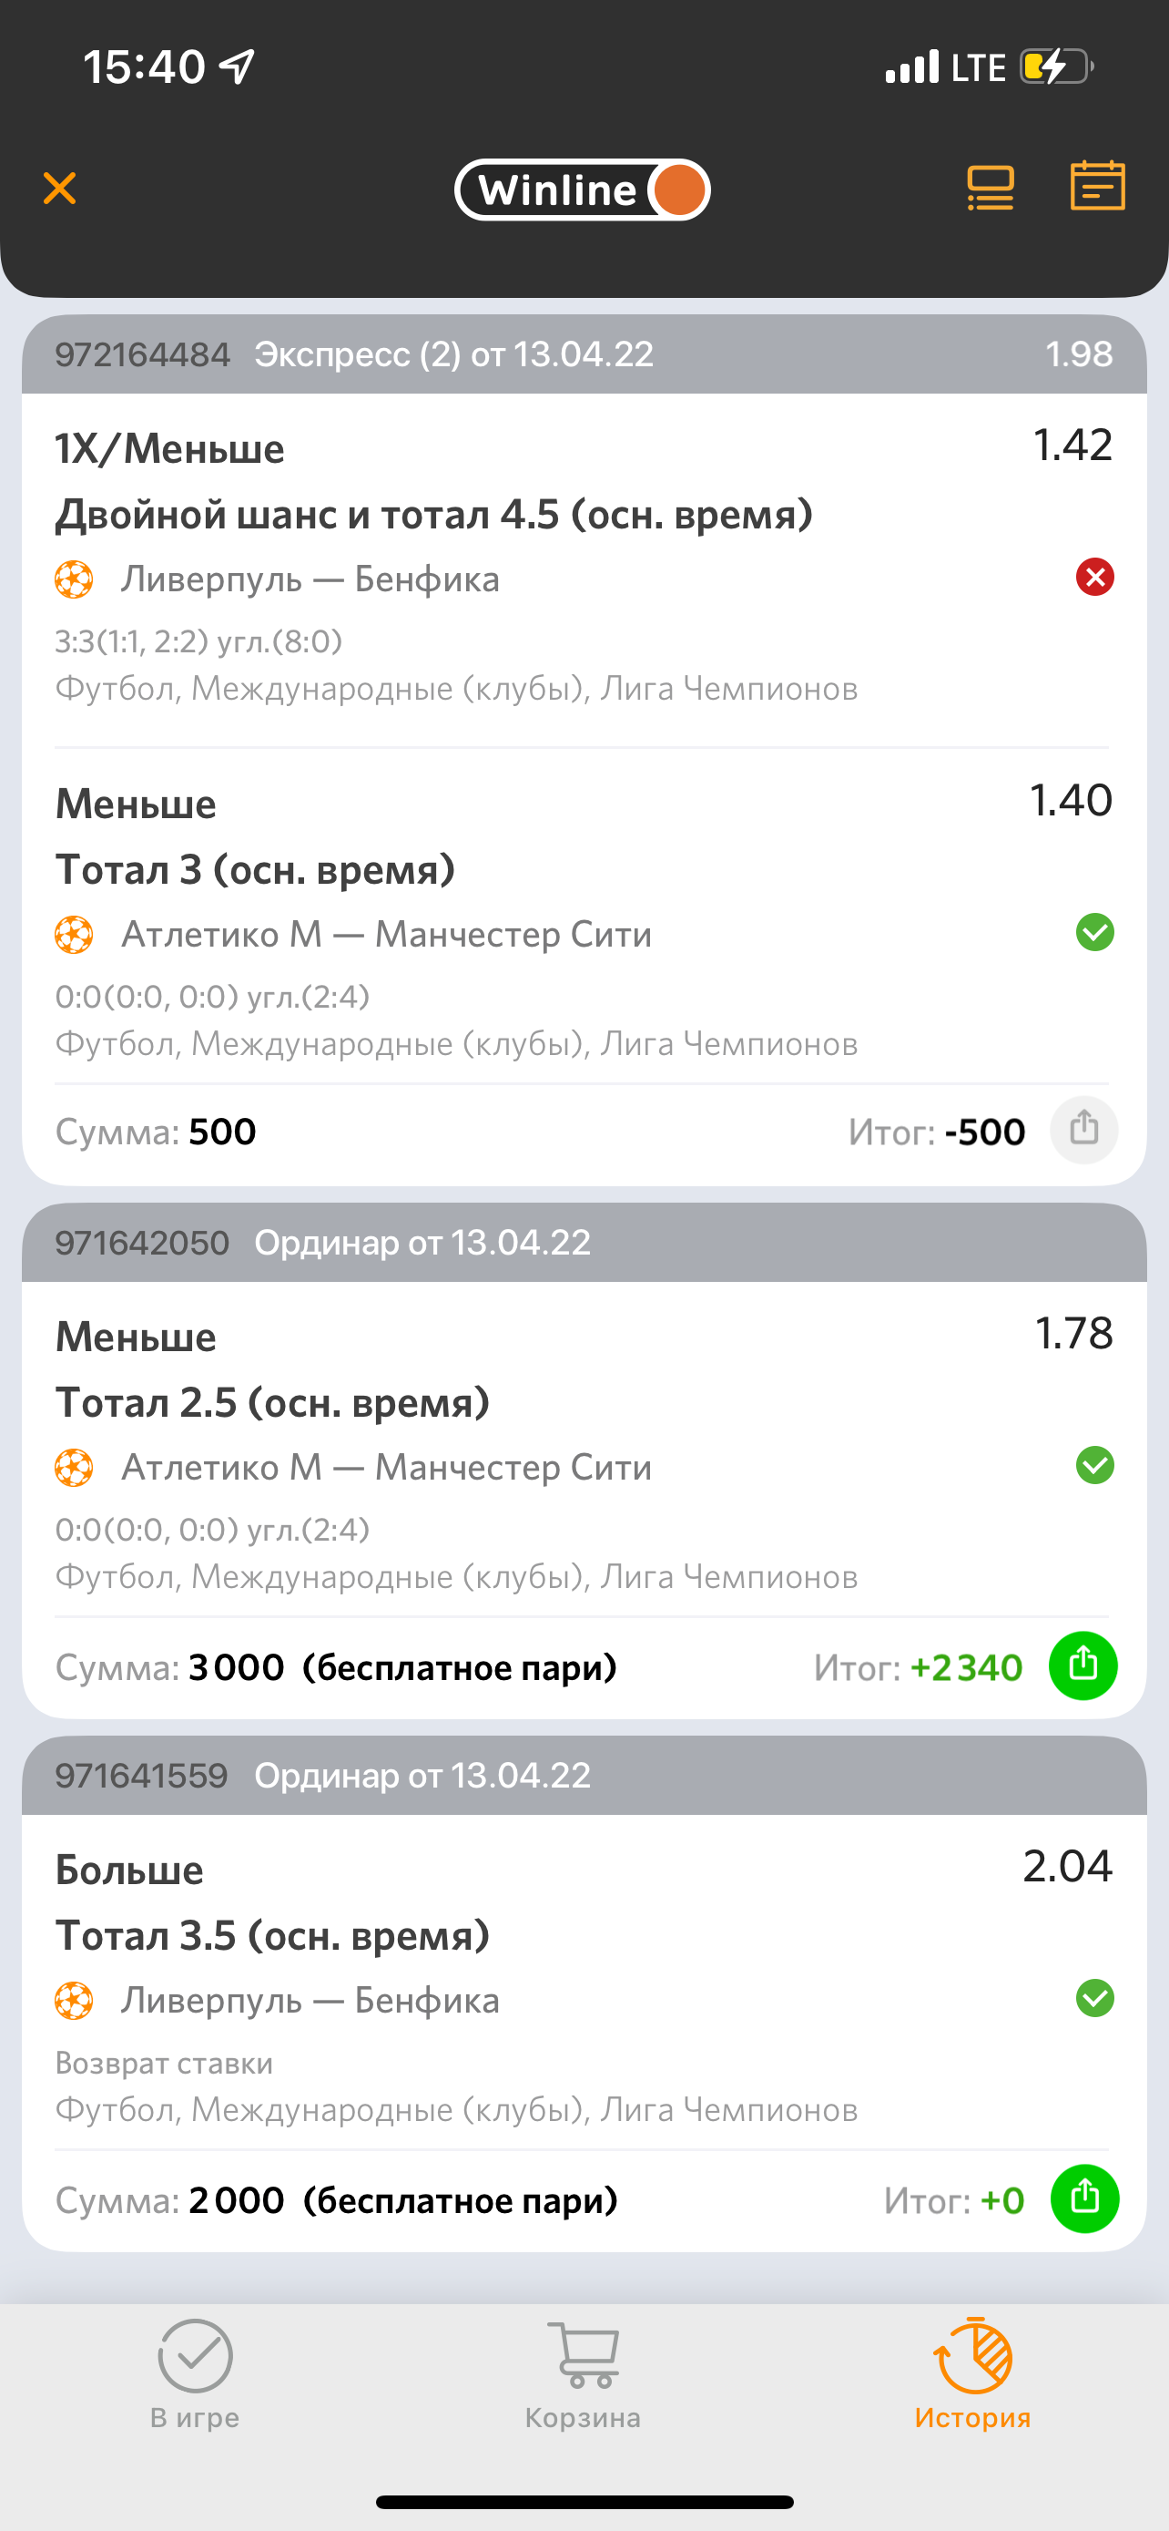Open the list view icon in header

coord(991,188)
